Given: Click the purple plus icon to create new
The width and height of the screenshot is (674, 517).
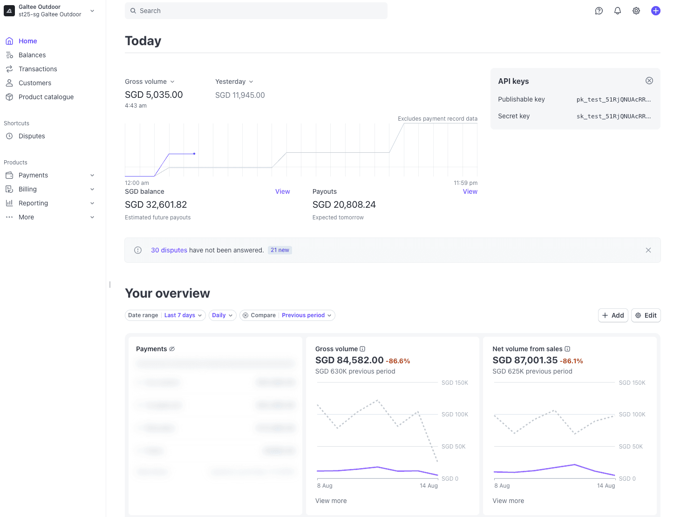Looking at the screenshot, I should coord(656,10).
